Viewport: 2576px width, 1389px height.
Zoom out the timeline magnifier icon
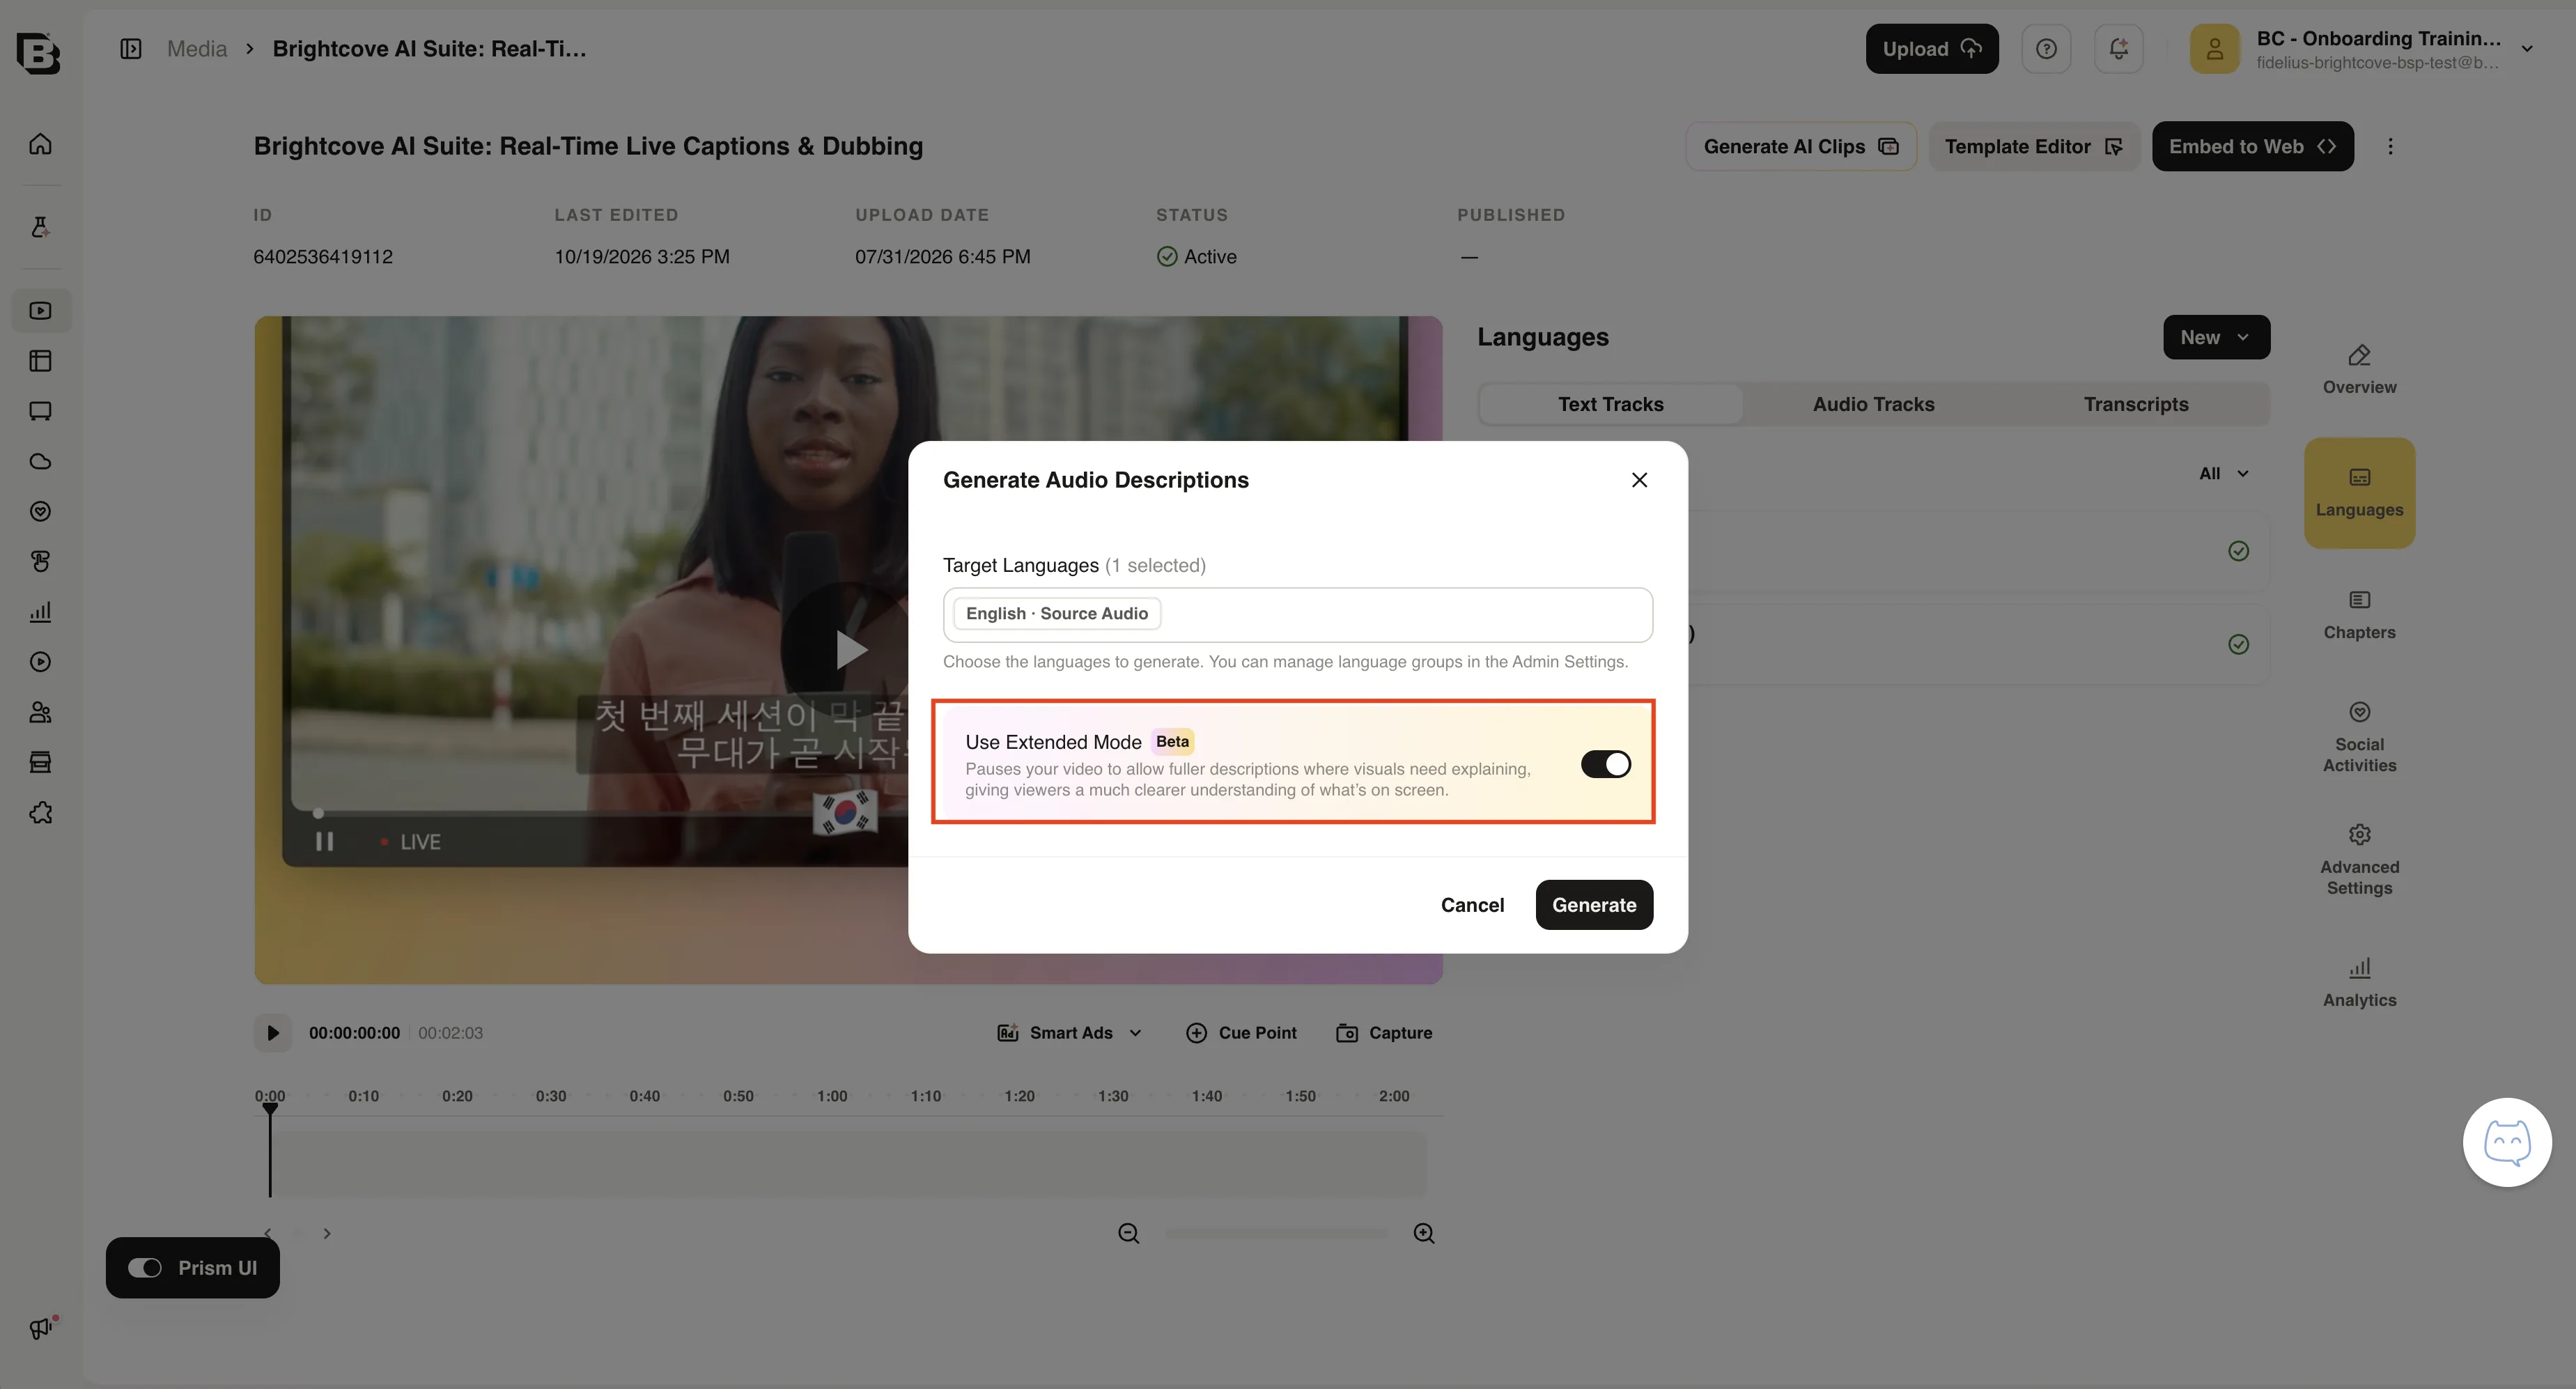(1129, 1233)
